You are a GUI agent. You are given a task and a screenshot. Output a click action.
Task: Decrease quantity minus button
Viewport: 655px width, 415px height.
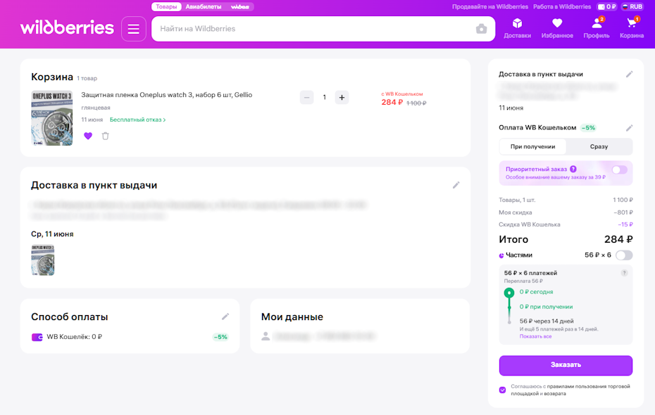[306, 97]
